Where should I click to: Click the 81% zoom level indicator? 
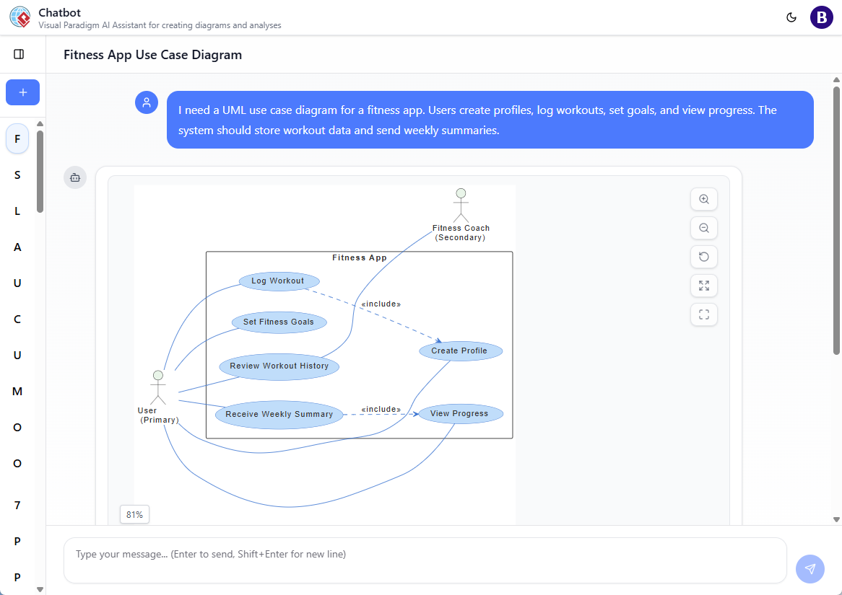(134, 514)
